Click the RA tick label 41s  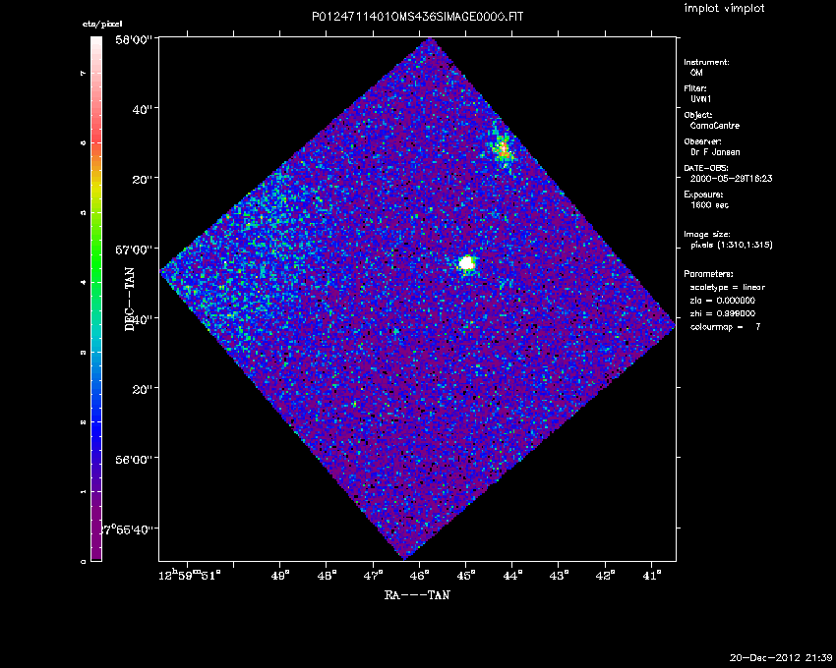[653, 576]
